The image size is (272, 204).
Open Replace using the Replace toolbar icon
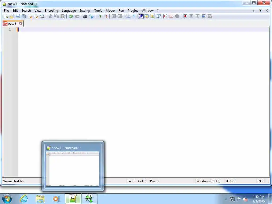click(91, 16)
